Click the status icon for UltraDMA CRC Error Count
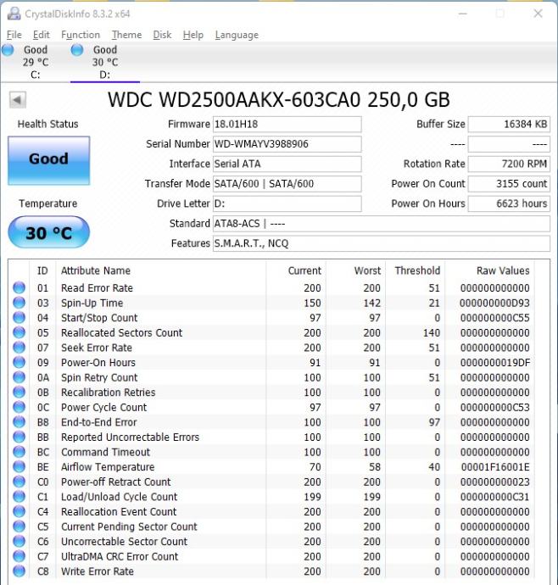Image resolution: width=558 pixels, height=585 pixels. click(x=19, y=556)
